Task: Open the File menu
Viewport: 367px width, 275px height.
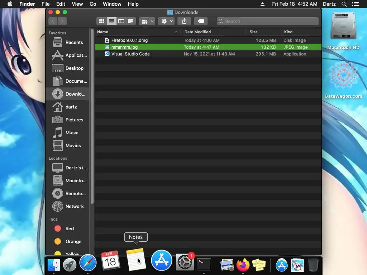Action: 46,4
